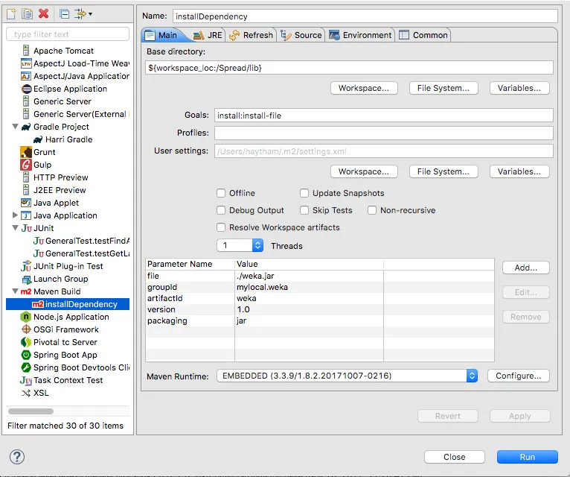Enable Skip Tests checkbox
Image resolution: width=570 pixels, height=477 pixels.
[304, 210]
